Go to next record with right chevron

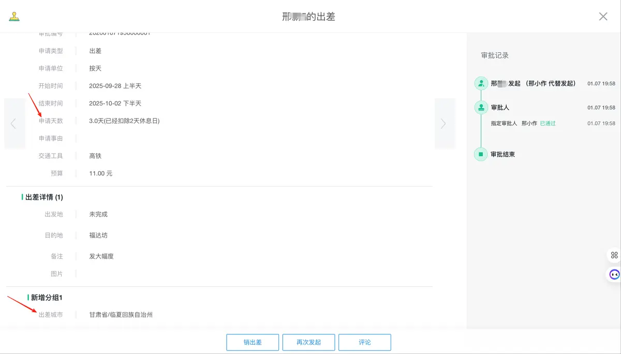(443, 124)
